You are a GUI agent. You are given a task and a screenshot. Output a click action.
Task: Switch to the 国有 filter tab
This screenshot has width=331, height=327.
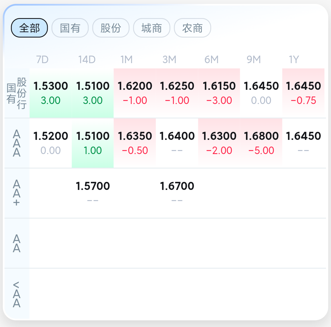click(x=70, y=28)
